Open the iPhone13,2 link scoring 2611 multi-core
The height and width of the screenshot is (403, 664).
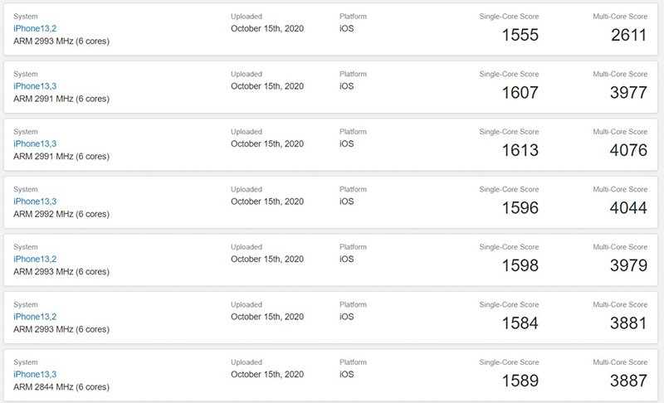point(34,28)
